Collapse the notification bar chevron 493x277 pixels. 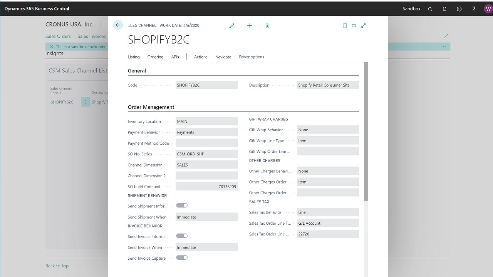click(x=444, y=47)
